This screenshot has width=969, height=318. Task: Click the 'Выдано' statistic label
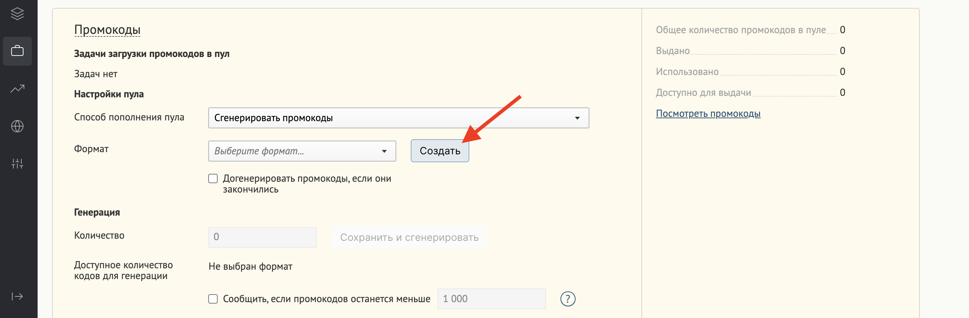(x=673, y=51)
